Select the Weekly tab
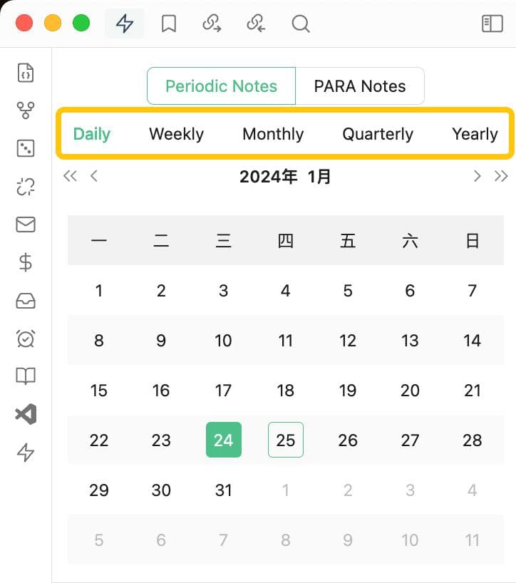516x583 pixels. coord(176,134)
